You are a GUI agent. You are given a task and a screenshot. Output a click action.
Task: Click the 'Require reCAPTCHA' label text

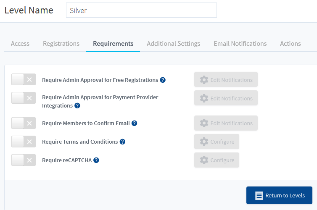pos(67,160)
